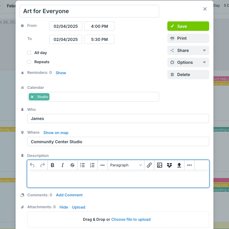This screenshot has width=229, height=229.
Task: Print the event
Action: pos(188,38)
